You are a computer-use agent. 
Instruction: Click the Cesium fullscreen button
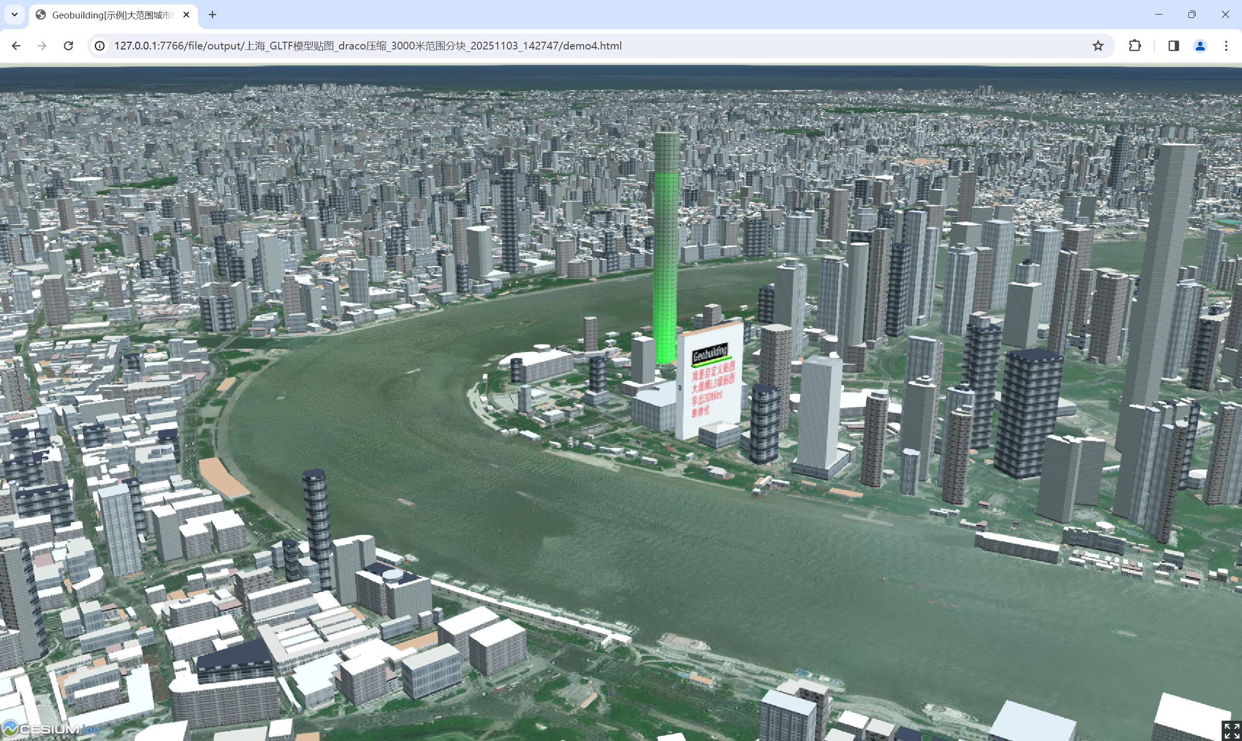coord(1231,730)
